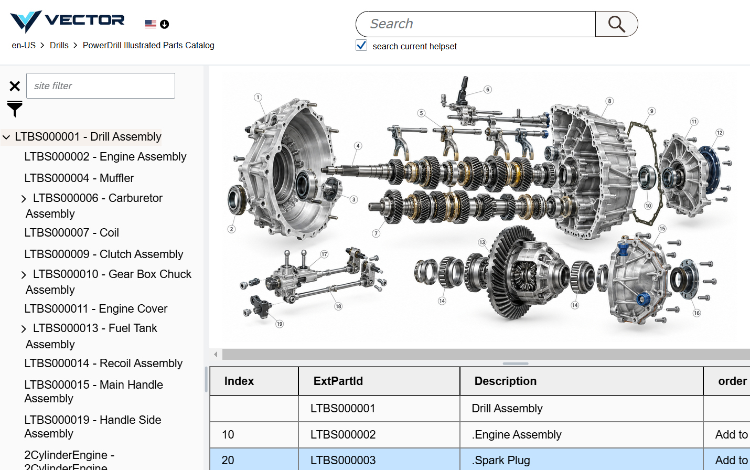Uncheck search current helpset checkbox

coord(361,46)
